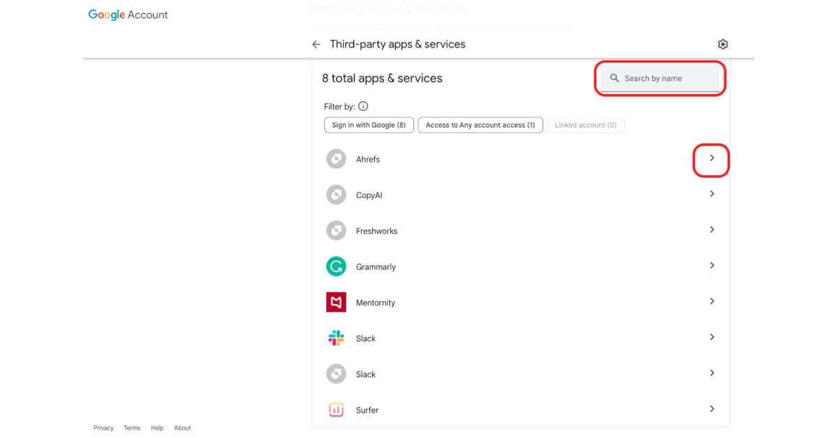Open the Privacy footer link
The image size is (838, 438).
click(103, 428)
